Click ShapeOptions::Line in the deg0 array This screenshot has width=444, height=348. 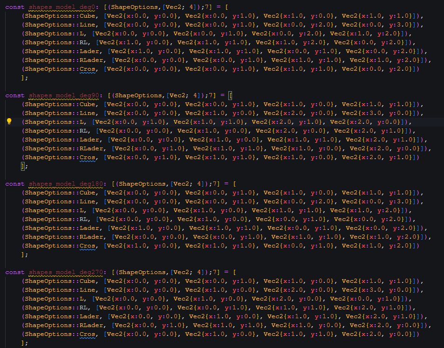coord(60,25)
